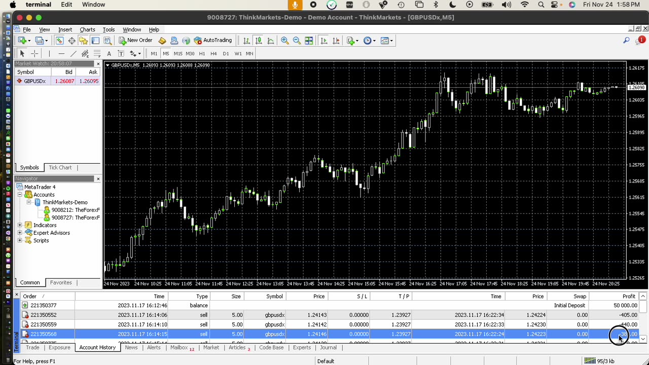Select the trendline drawing tool
This screenshot has height=365, width=649.
click(x=73, y=53)
